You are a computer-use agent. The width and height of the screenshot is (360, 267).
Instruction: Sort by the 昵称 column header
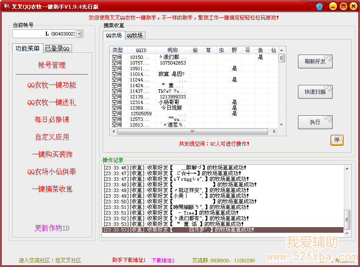pos(173,50)
